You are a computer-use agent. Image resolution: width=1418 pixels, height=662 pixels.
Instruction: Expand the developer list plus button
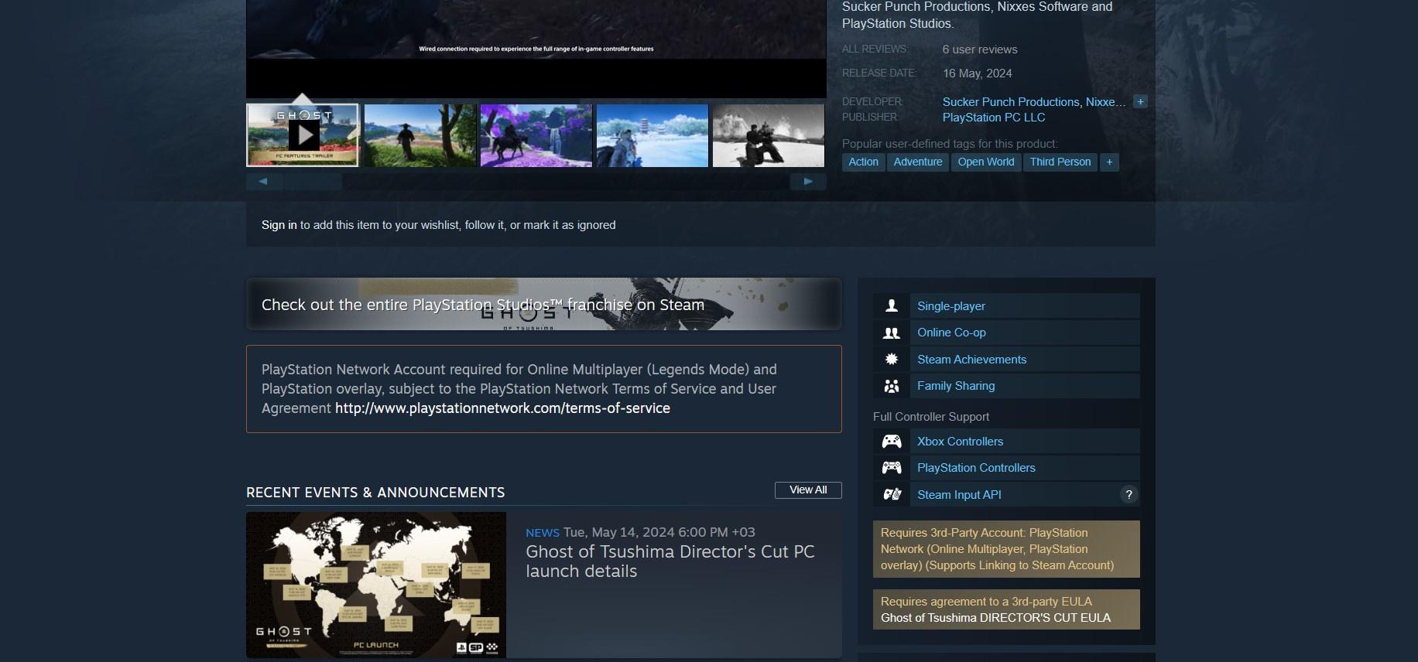click(1140, 102)
